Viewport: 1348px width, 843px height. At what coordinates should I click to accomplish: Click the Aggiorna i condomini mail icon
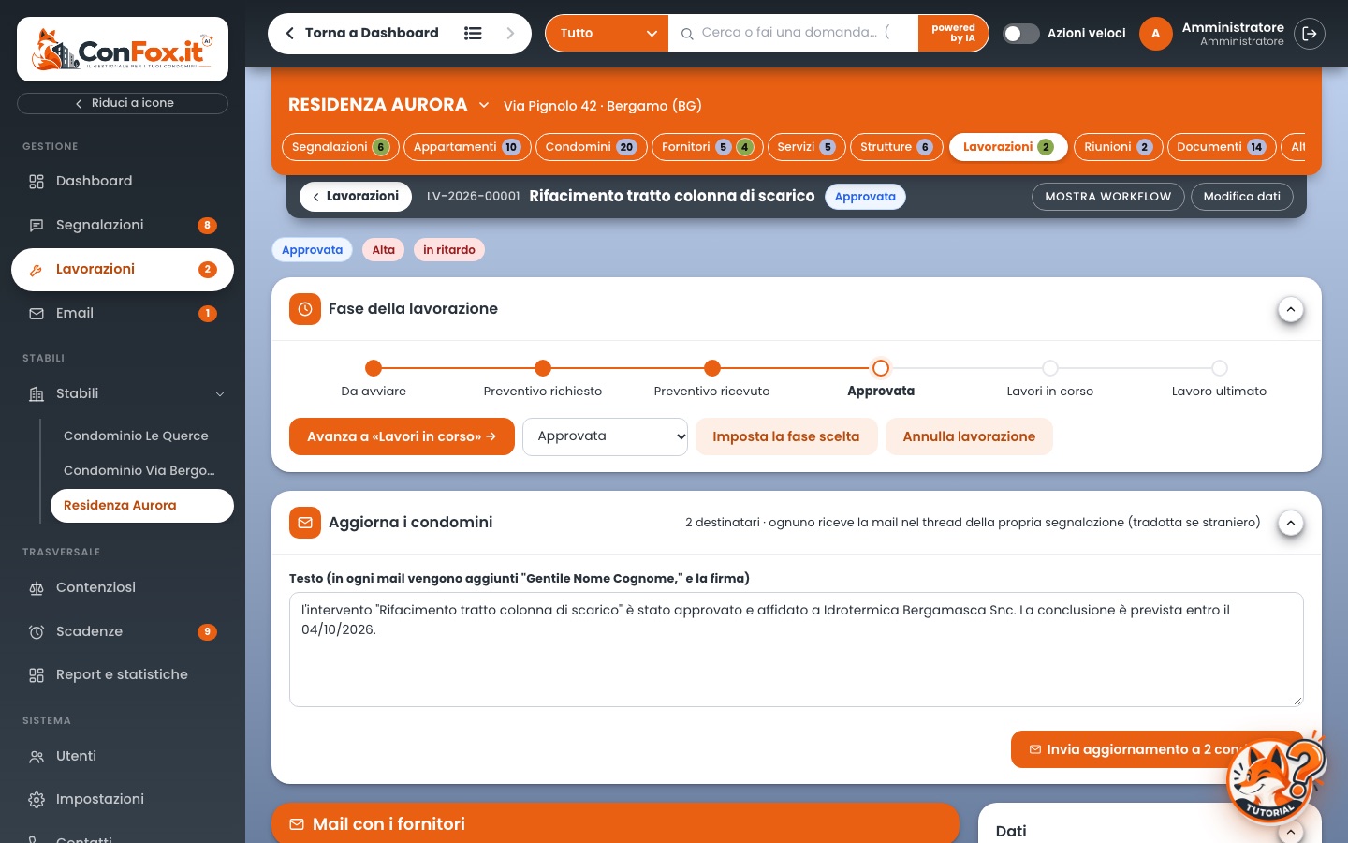[x=305, y=523]
